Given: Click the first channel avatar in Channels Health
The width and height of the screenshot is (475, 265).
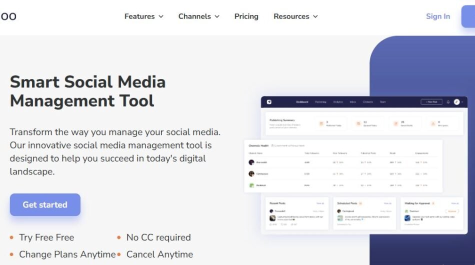Looking at the screenshot, I should click(x=251, y=162).
